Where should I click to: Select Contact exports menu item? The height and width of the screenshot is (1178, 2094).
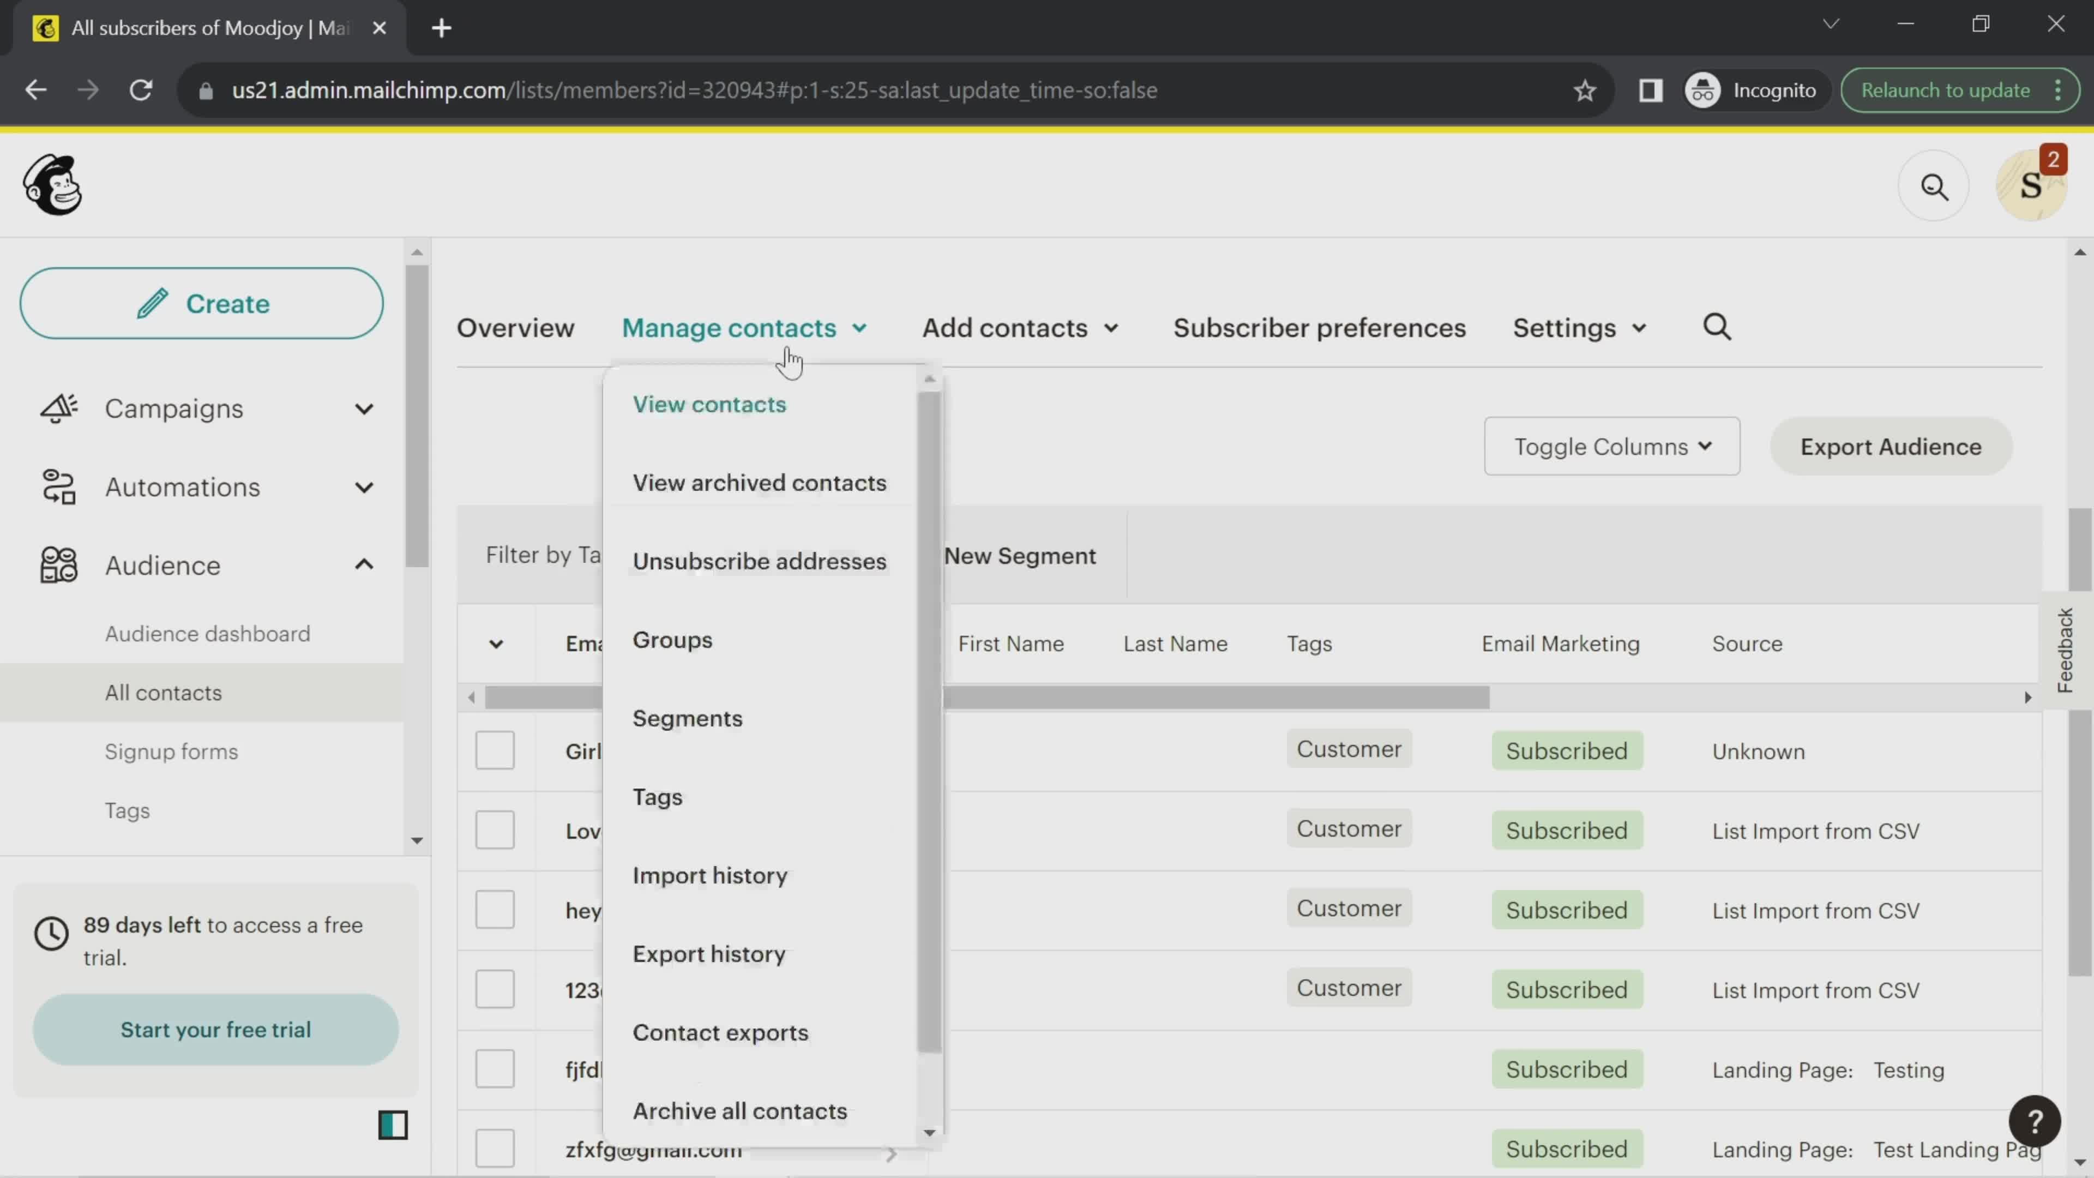(720, 1032)
